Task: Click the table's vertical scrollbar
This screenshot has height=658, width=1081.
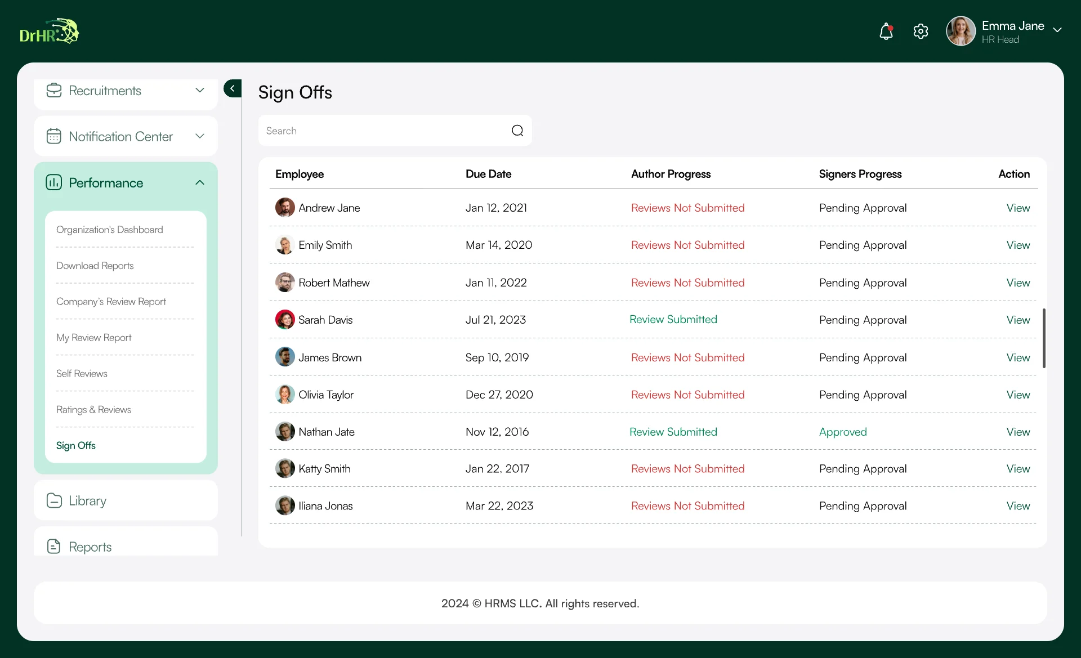Action: [x=1044, y=338]
